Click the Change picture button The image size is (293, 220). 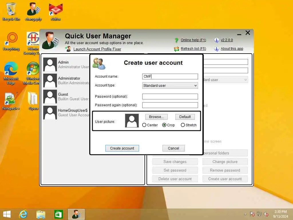225,162
